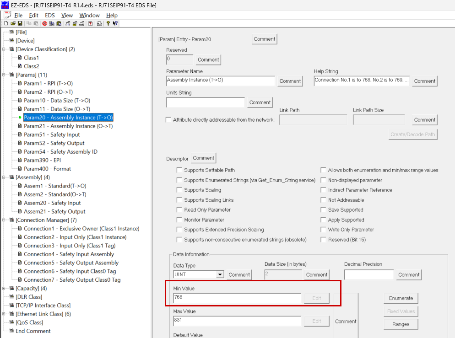Tick Supports Enumerated Strings checkbox
The height and width of the screenshot is (338, 455).
[179, 180]
